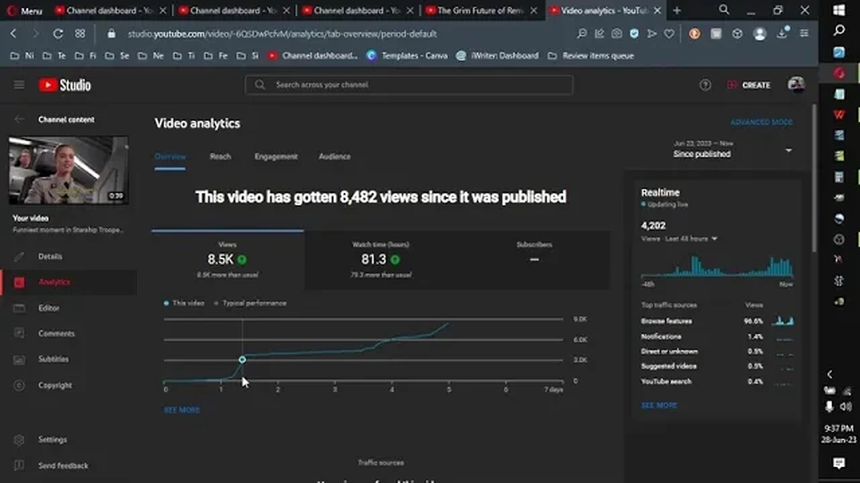Click the snapshot camera icon in address bar

(x=617, y=34)
